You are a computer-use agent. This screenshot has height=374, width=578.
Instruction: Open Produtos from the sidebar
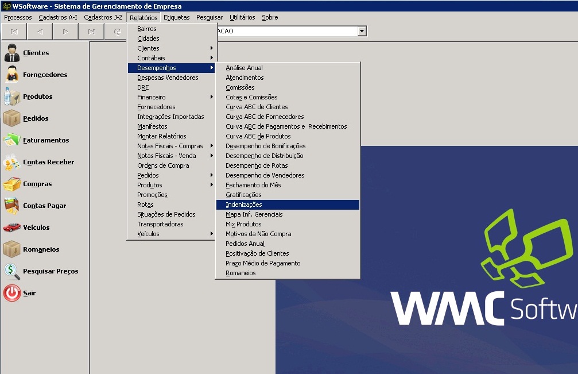pos(12,97)
